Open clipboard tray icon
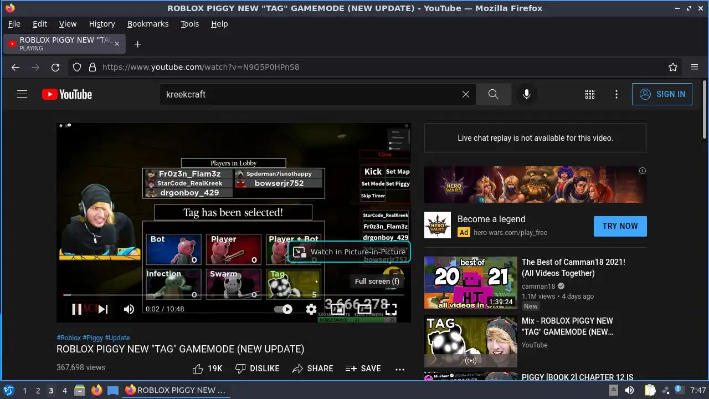Image resolution: width=709 pixels, height=399 pixels. (650, 391)
